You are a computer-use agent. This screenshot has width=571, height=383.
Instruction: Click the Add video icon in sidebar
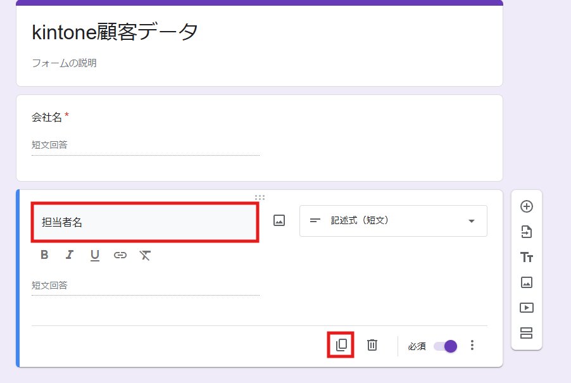coord(527,308)
